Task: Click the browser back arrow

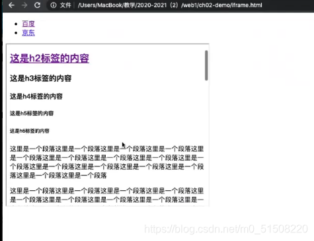Action: point(11,5)
